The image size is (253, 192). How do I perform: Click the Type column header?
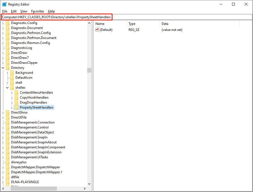point(132,24)
